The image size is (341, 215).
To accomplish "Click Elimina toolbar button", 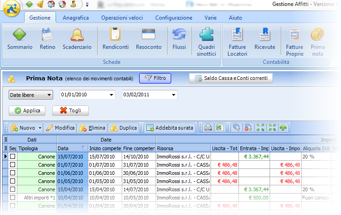I will click(92, 128).
